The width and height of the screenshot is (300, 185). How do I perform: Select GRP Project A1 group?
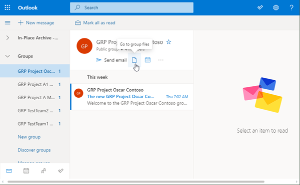pyautogui.click(x=35, y=84)
